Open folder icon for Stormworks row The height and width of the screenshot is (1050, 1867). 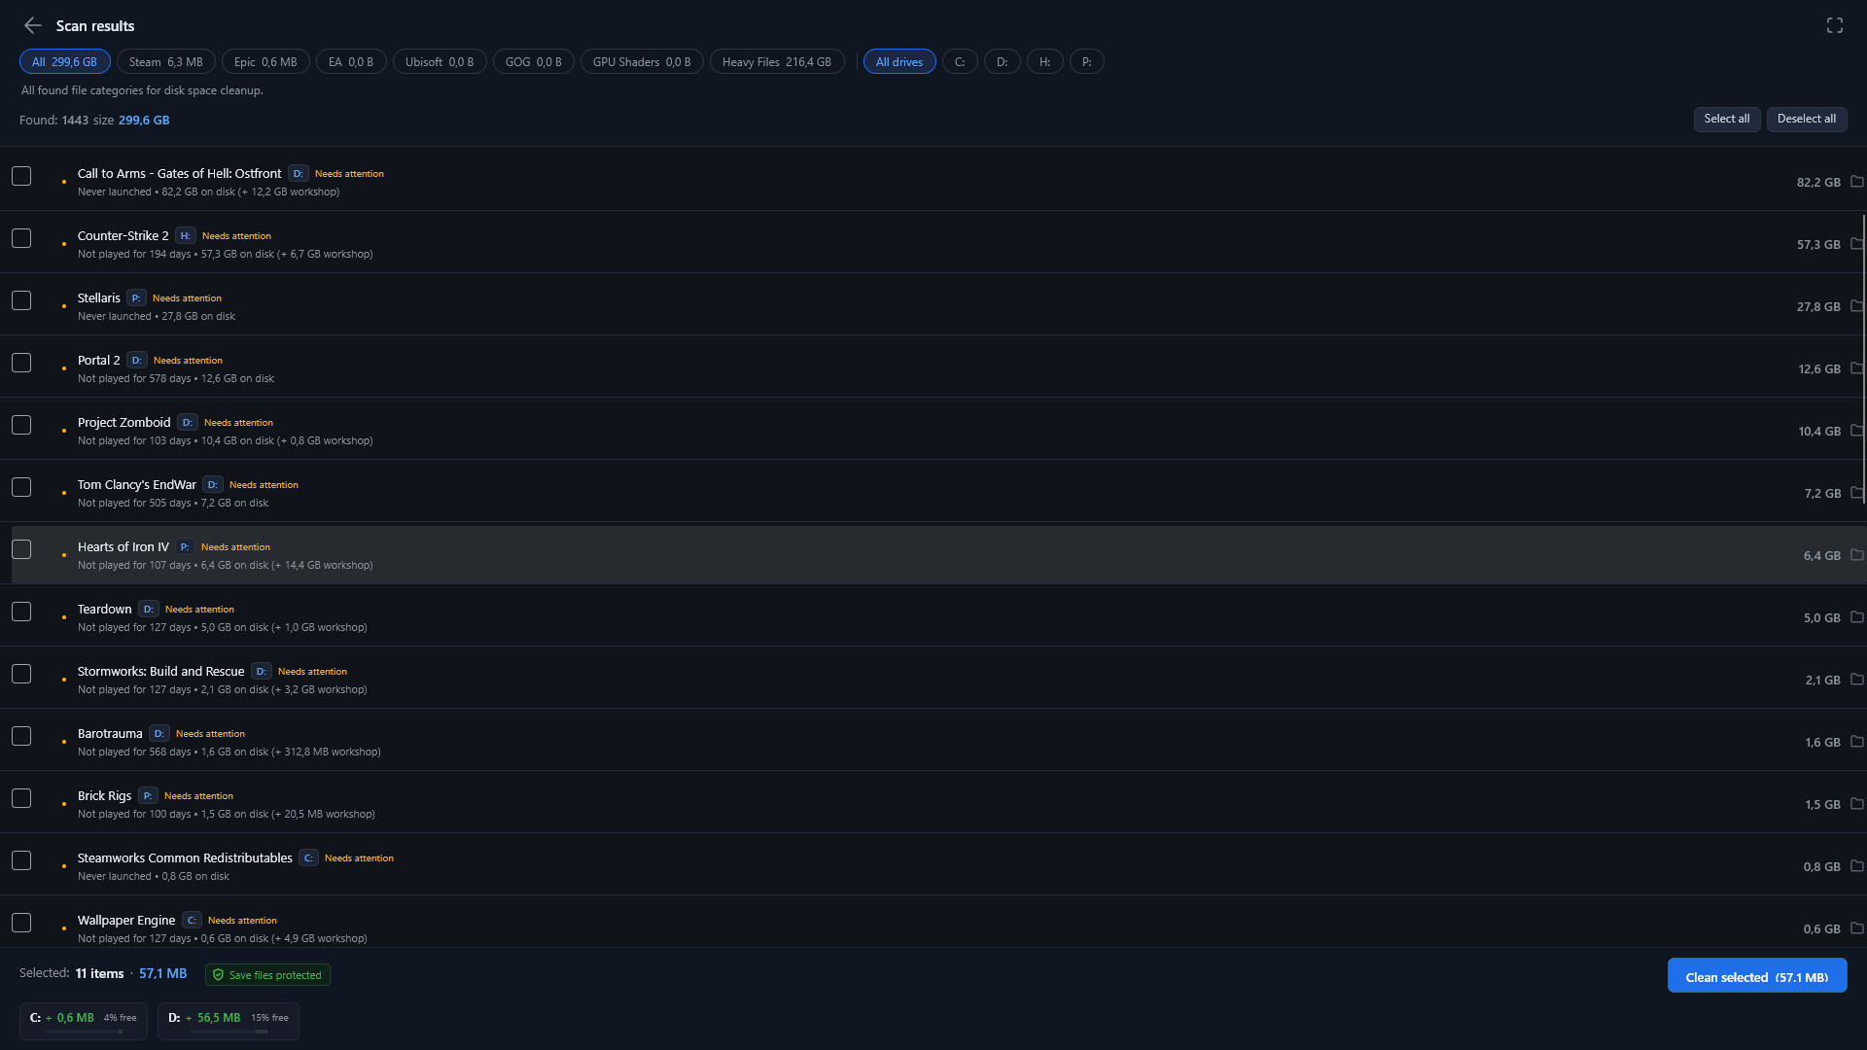tap(1856, 680)
